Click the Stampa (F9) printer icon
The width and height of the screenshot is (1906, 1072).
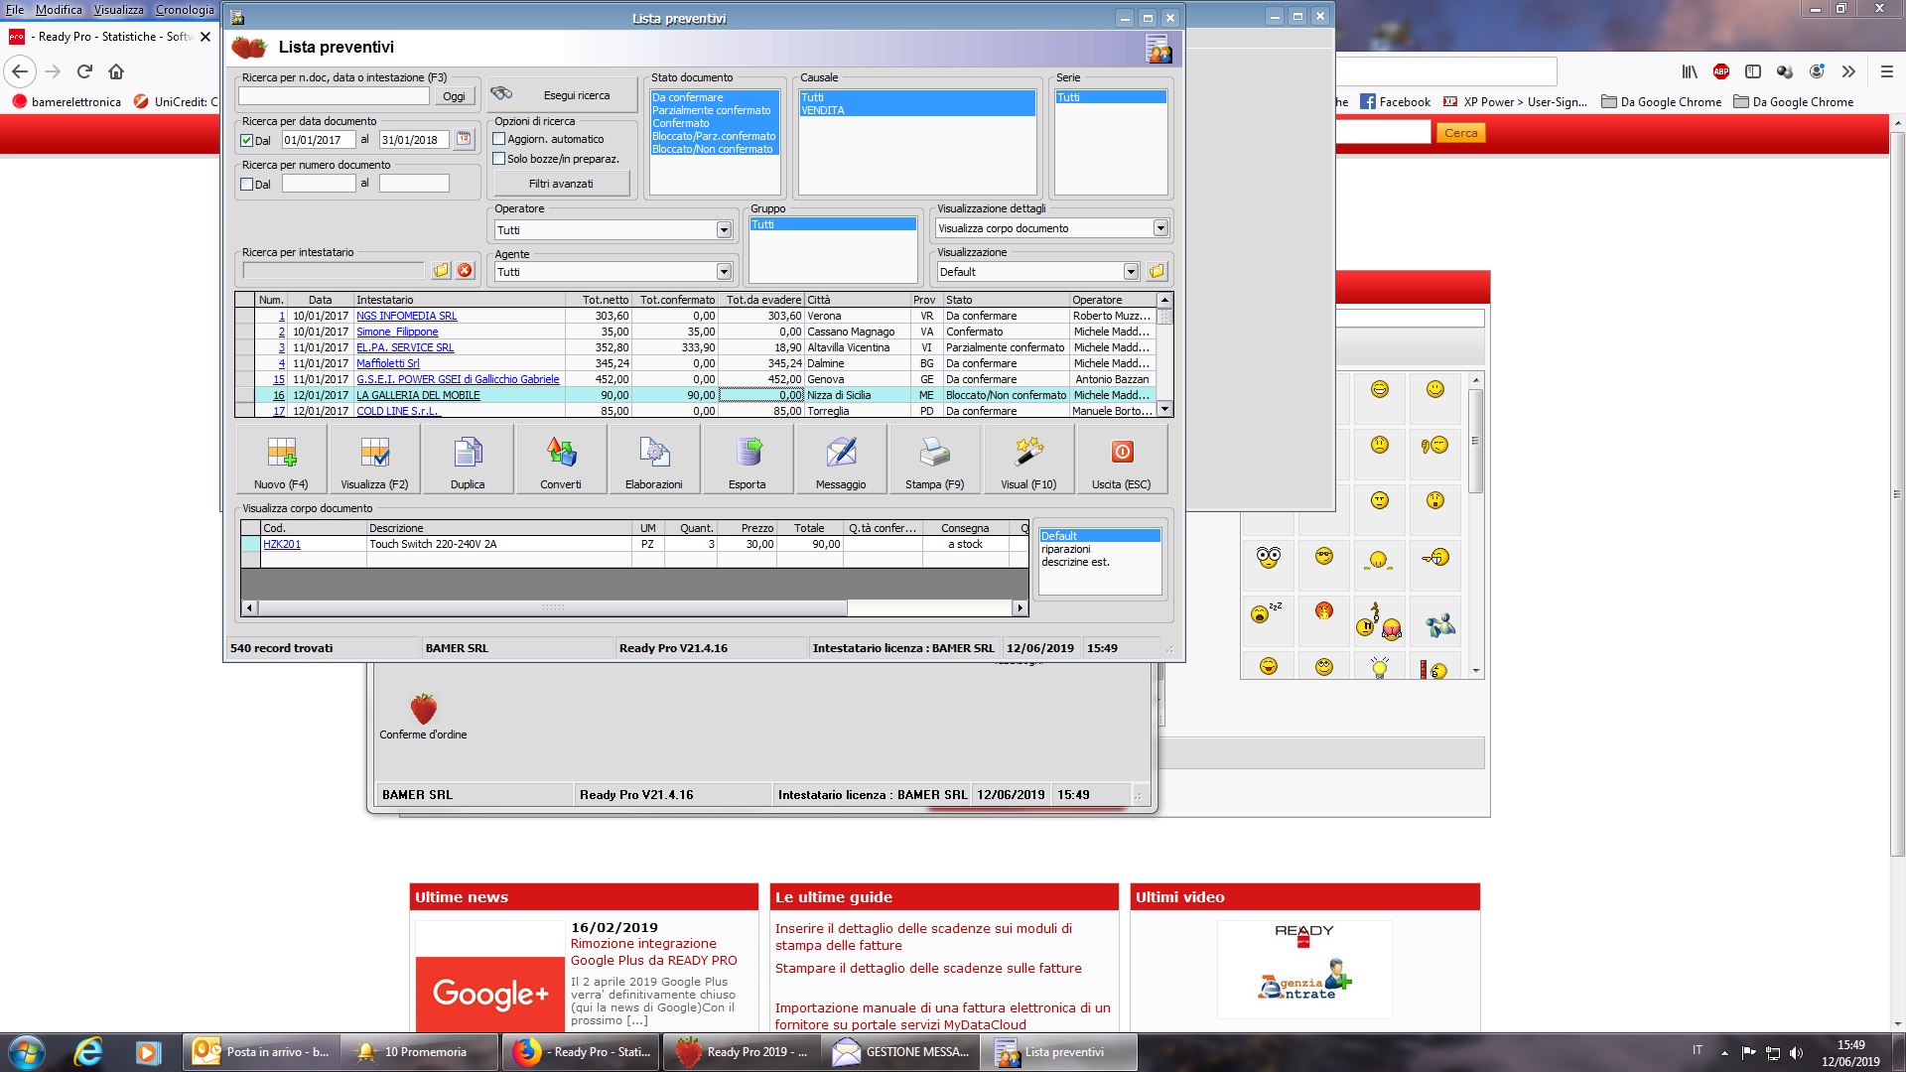(934, 454)
